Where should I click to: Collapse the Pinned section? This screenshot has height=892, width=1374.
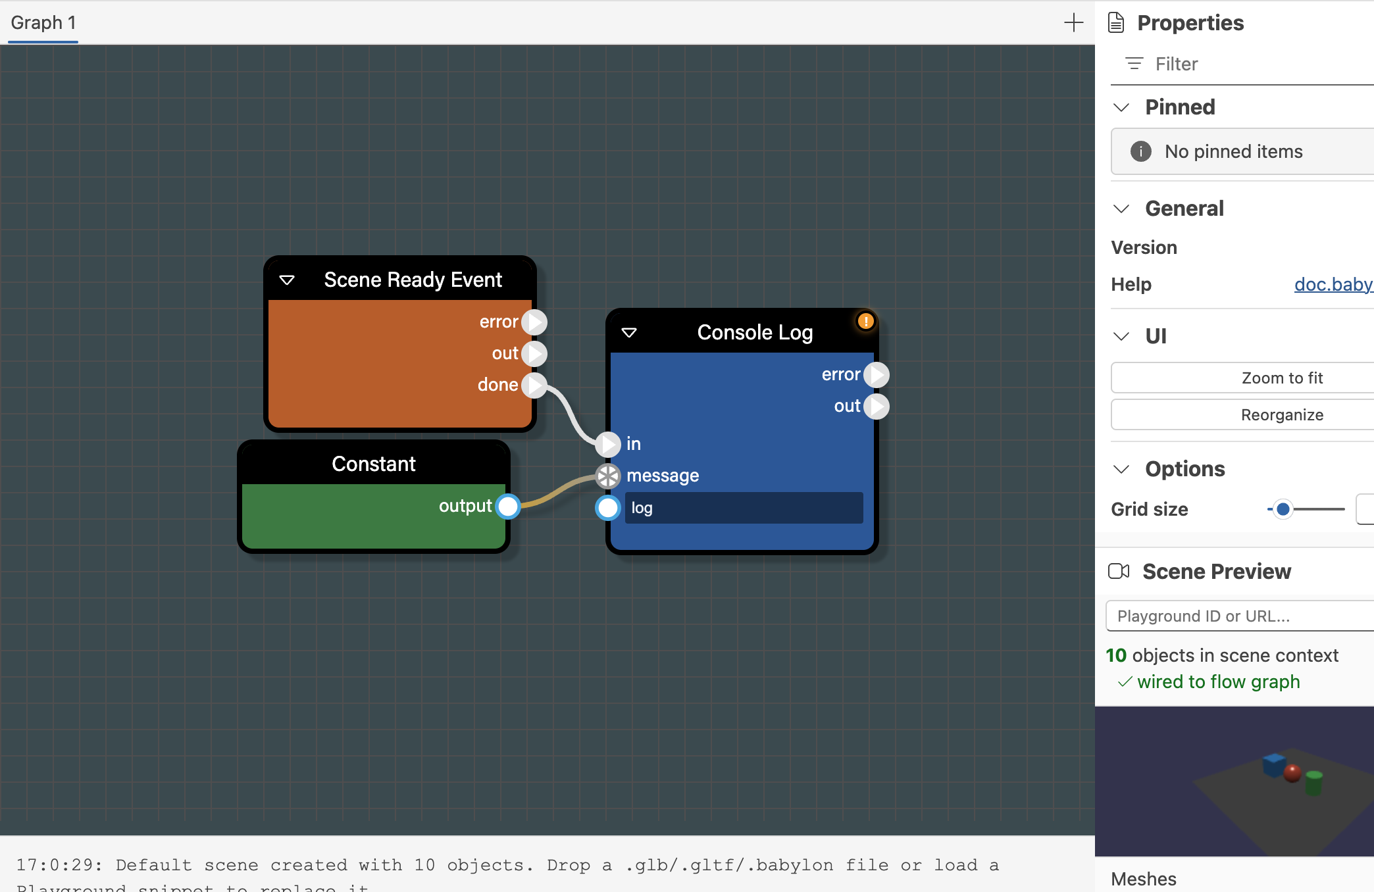(x=1121, y=107)
